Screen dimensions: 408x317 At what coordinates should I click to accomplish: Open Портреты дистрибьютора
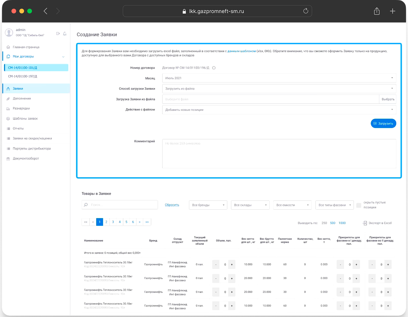[x=32, y=148]
